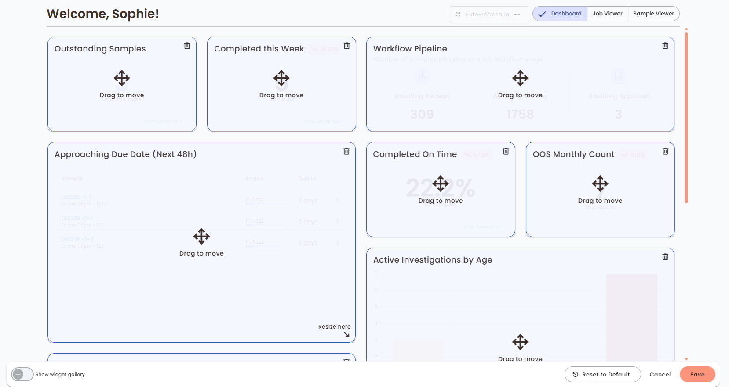This screenshot has width=729, height=387.
Task: Enable the Show widget gallery switch
Action: [22, 374]
